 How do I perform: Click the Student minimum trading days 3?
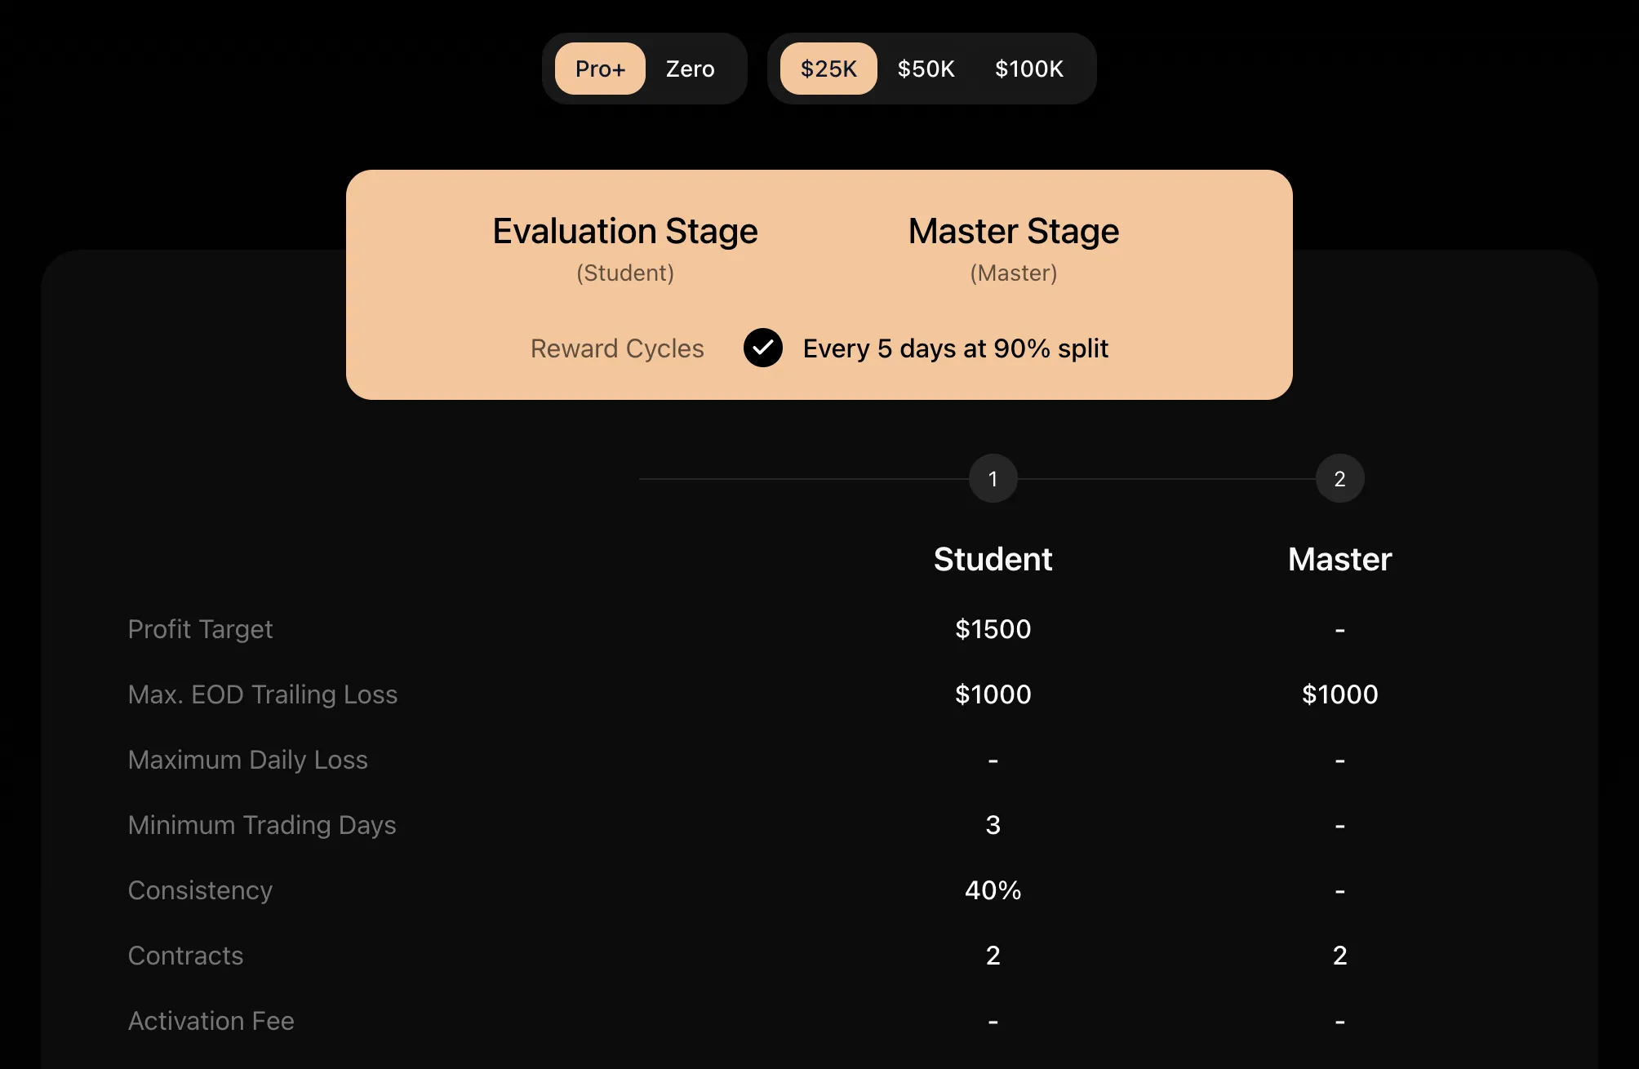[x=993, y=825]
